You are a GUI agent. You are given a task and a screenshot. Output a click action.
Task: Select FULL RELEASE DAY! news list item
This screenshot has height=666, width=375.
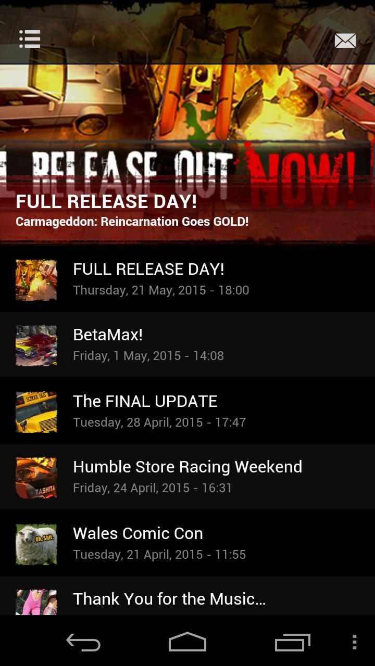[x=187, y=279]
